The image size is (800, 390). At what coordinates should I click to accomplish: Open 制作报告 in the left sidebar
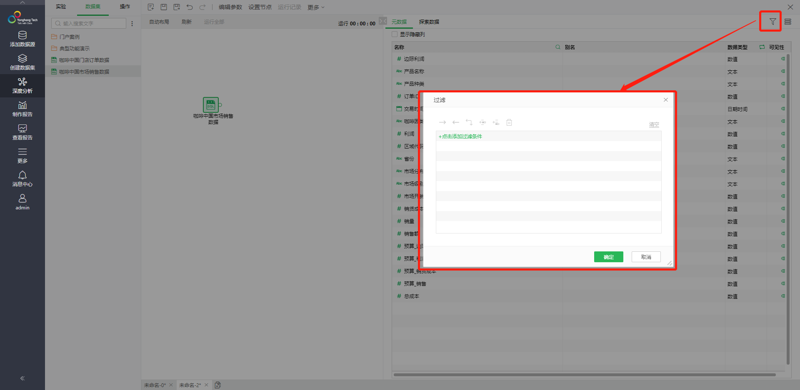point(22,109)
